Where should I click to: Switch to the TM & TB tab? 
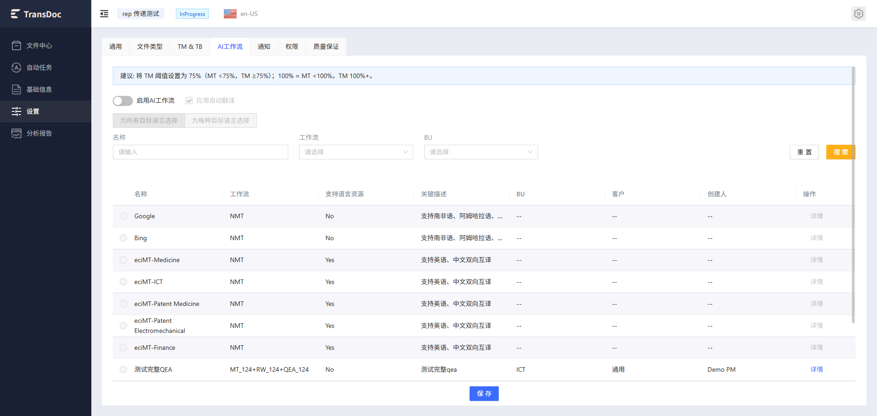[190, 47]
